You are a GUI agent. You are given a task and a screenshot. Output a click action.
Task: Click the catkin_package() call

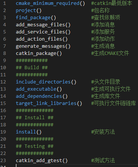coord(39,53)
